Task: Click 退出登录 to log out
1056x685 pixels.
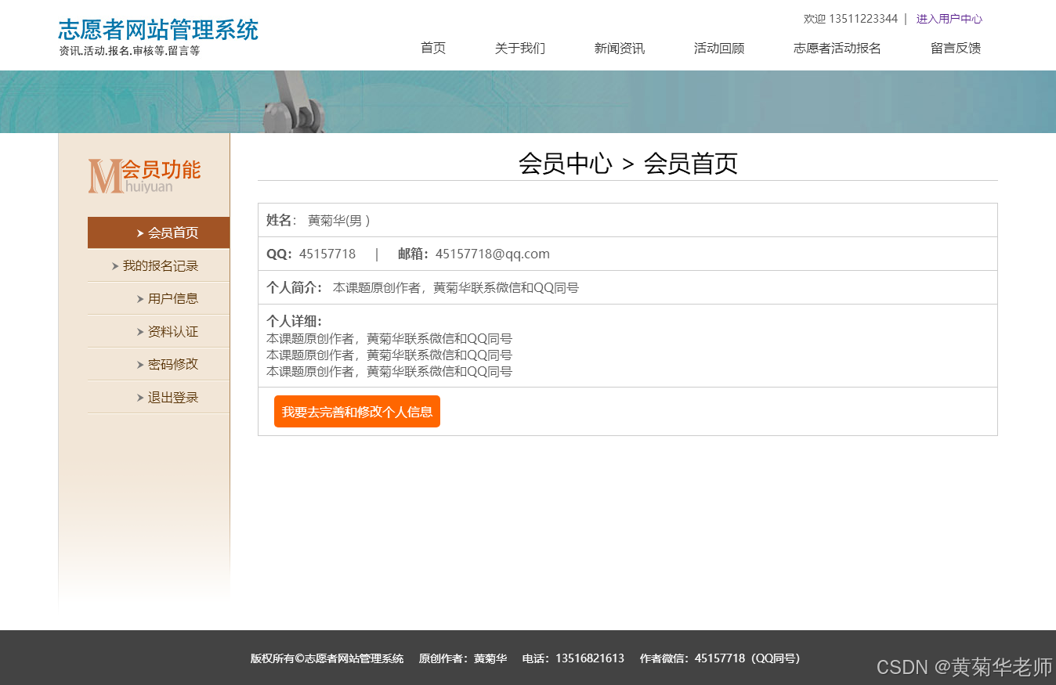Action: [x=158, y=397]
